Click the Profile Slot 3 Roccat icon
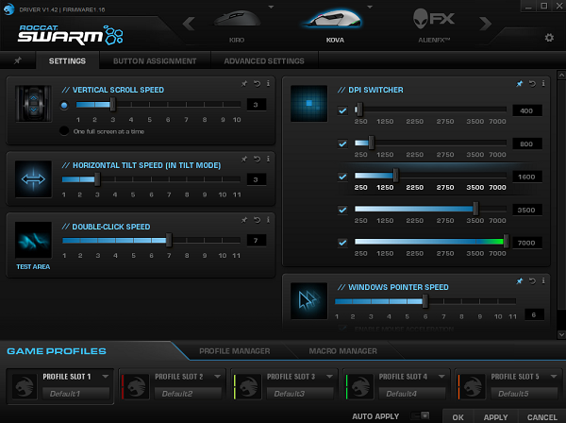This screenshot has width=566, height=423. point(248,386)
